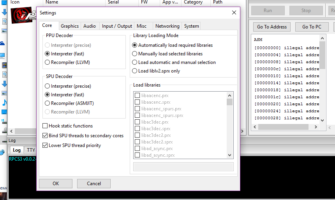Choose SPU Recompiler (ASMJIT) decoder
The width and height of the screenshot is (335, 200).
(x=48, y=103)
